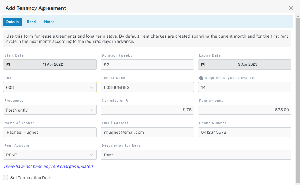Click the dialog's vertical scrollbar
Viewport: 300px width, 185px height.
(x=298, y=99)
